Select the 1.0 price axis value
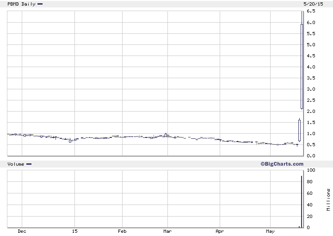The width and height of the screenshot is (333, 236). [x=311, y=134]
